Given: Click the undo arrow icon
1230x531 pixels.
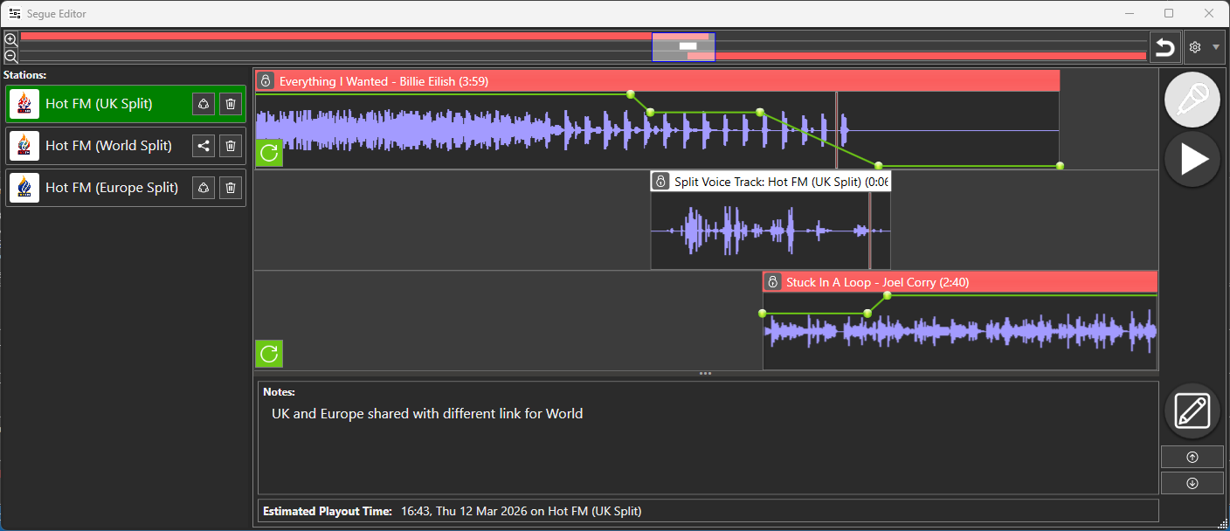Looking at the screenshot, I should click(1164, 47).
